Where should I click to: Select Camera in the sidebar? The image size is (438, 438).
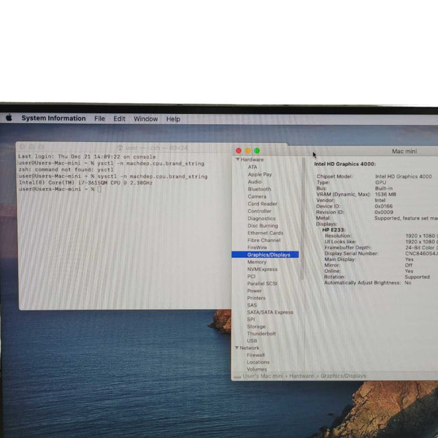pyautogui.click(x=257, y=196)
